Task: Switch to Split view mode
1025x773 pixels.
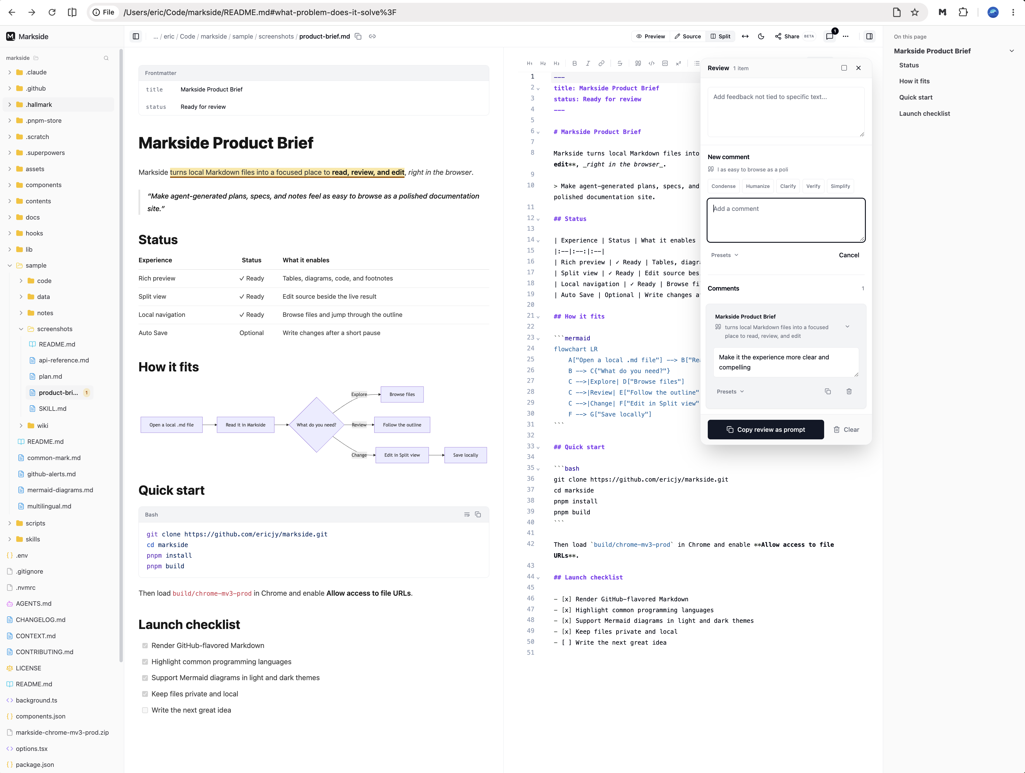Action: click(721, 37)
